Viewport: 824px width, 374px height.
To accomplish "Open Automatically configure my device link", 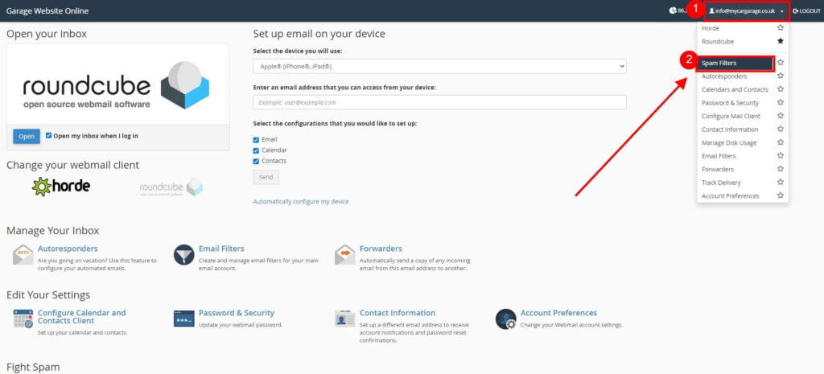I will tap(301, 201).
